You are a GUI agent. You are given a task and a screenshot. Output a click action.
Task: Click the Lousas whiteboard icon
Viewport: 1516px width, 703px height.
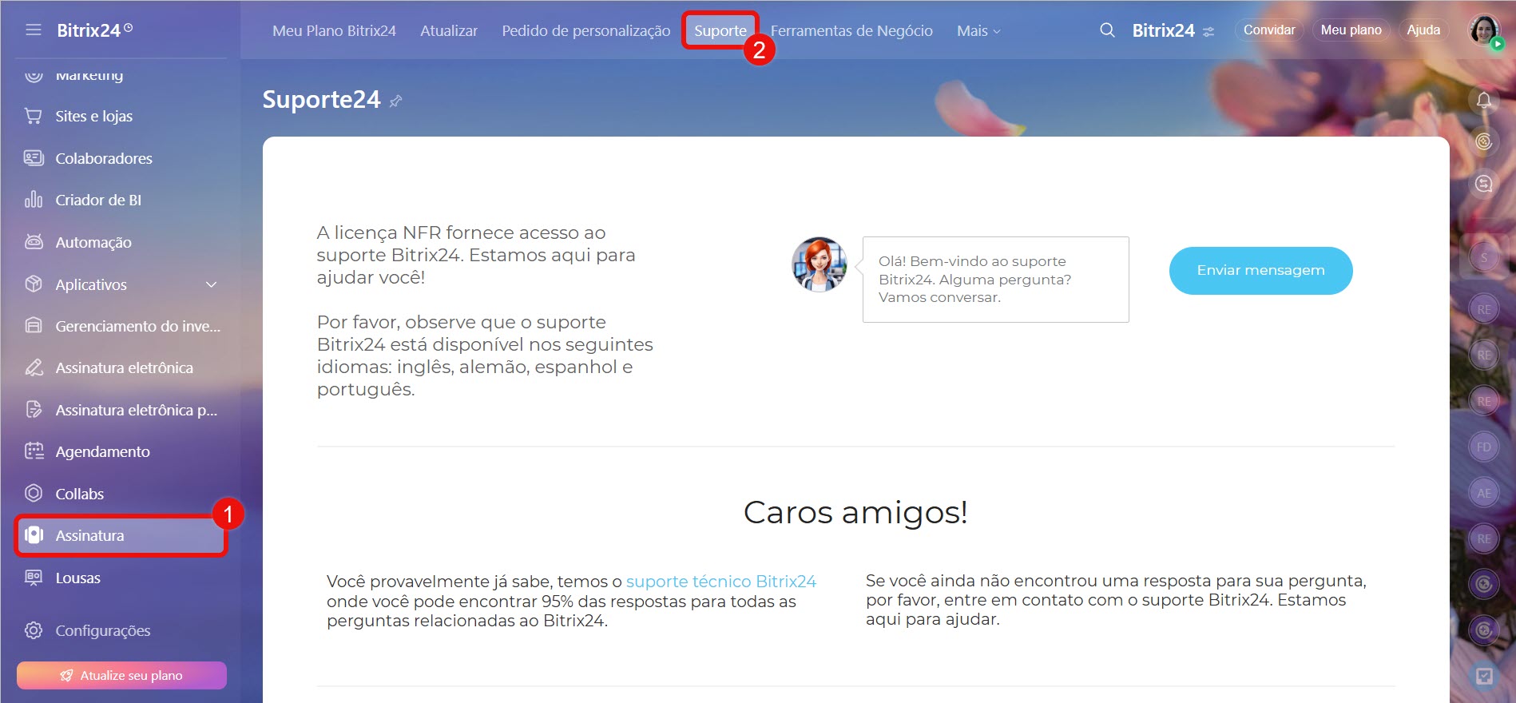pos(34,577)
